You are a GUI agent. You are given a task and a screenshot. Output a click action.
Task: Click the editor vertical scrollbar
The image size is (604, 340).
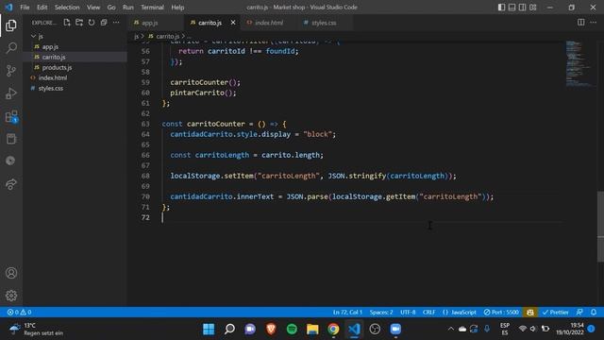(600, 228)
